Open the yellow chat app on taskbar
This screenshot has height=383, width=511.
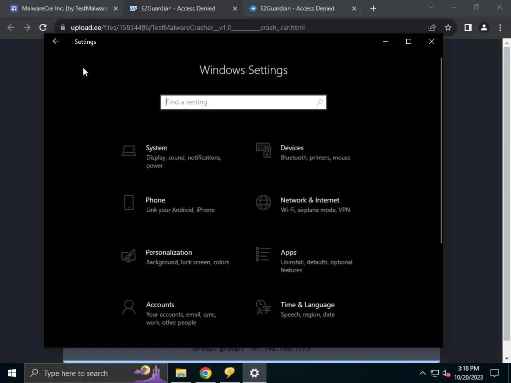230,373
